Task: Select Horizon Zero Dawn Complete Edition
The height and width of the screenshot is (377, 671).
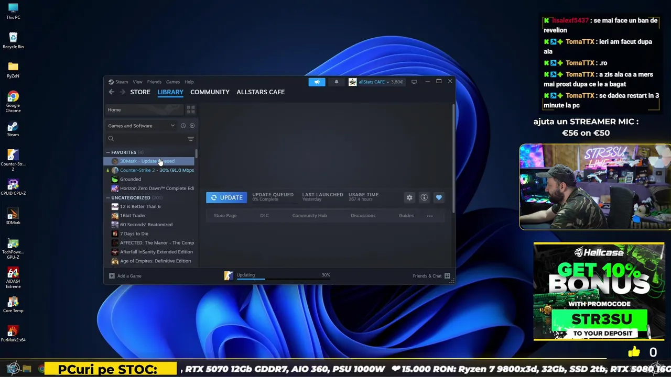Action: (x=149, y=188)
